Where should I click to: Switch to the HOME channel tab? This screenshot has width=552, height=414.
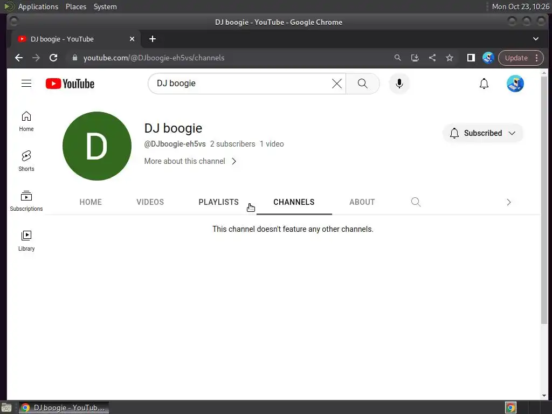pos(91,202)
